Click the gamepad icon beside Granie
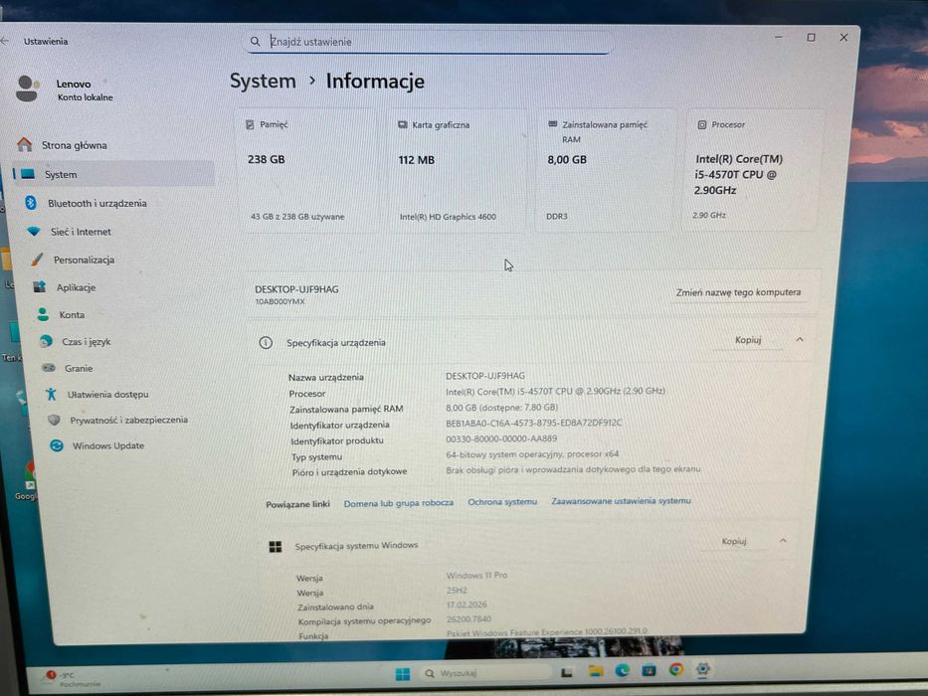The height and width of the screenshot is (696, 928). click(x=49, y=368)
